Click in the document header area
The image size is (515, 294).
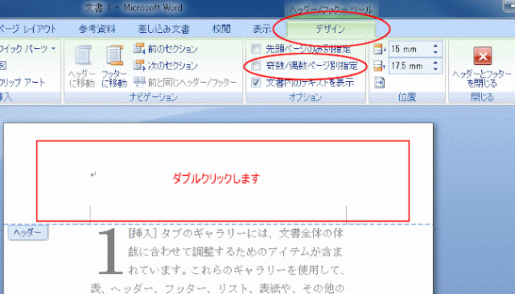(x=223, y=181)
